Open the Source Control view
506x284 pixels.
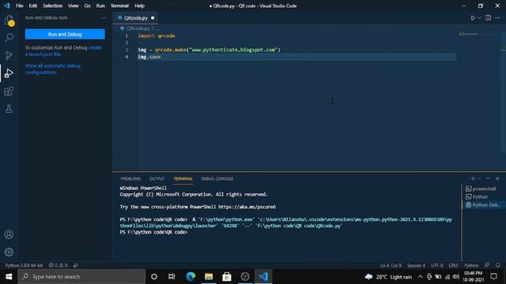pos(9,55)
